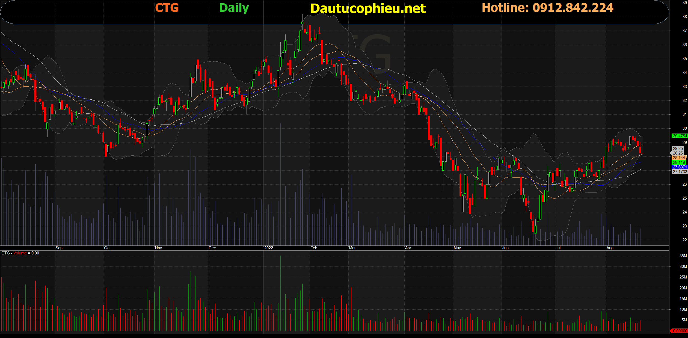
Task: Click the Nov month label
Action: point(158,248)
